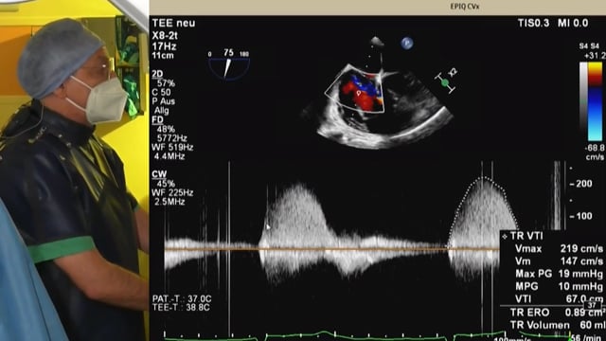Click the TR VTI measurement heading
Viewport: 606px width, 341px height.
click(x=526, y=236)
